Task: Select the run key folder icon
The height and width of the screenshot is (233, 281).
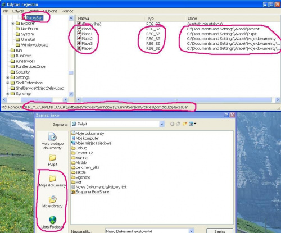Action: pos(12,51)
